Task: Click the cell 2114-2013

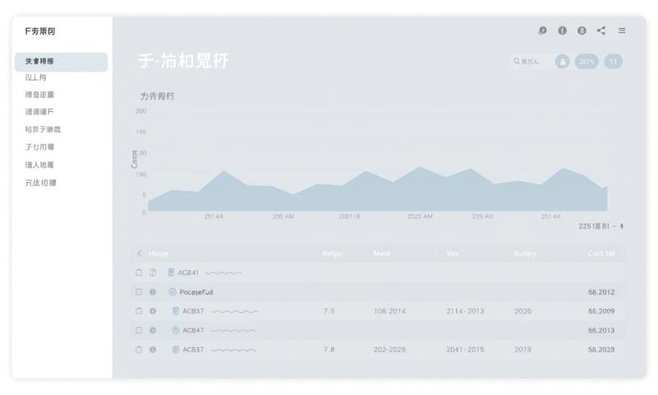Action: [465, 311]
